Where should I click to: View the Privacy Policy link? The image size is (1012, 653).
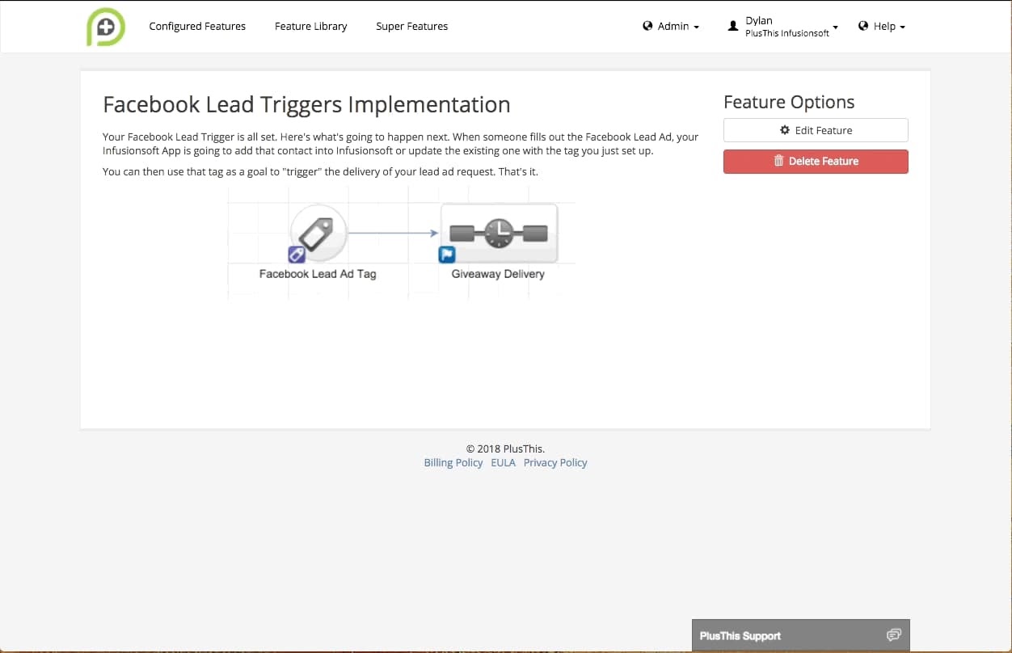pyautogui.click(x=555, y=463)
